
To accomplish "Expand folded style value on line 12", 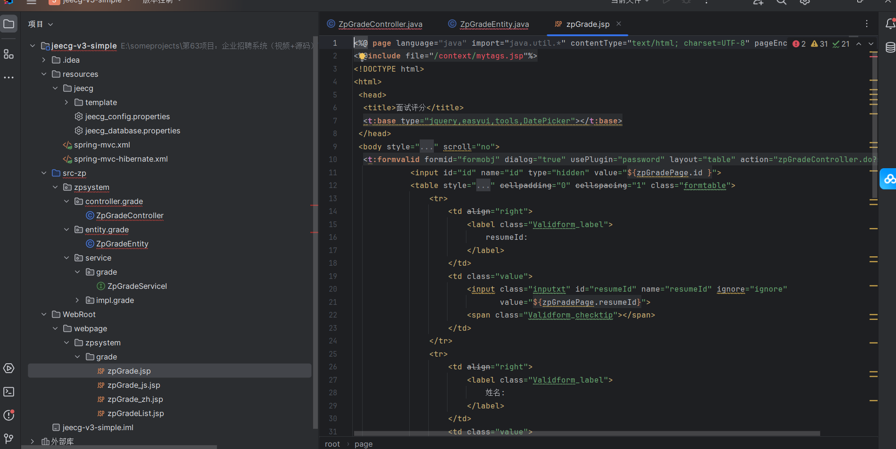I will coord(483,185).
